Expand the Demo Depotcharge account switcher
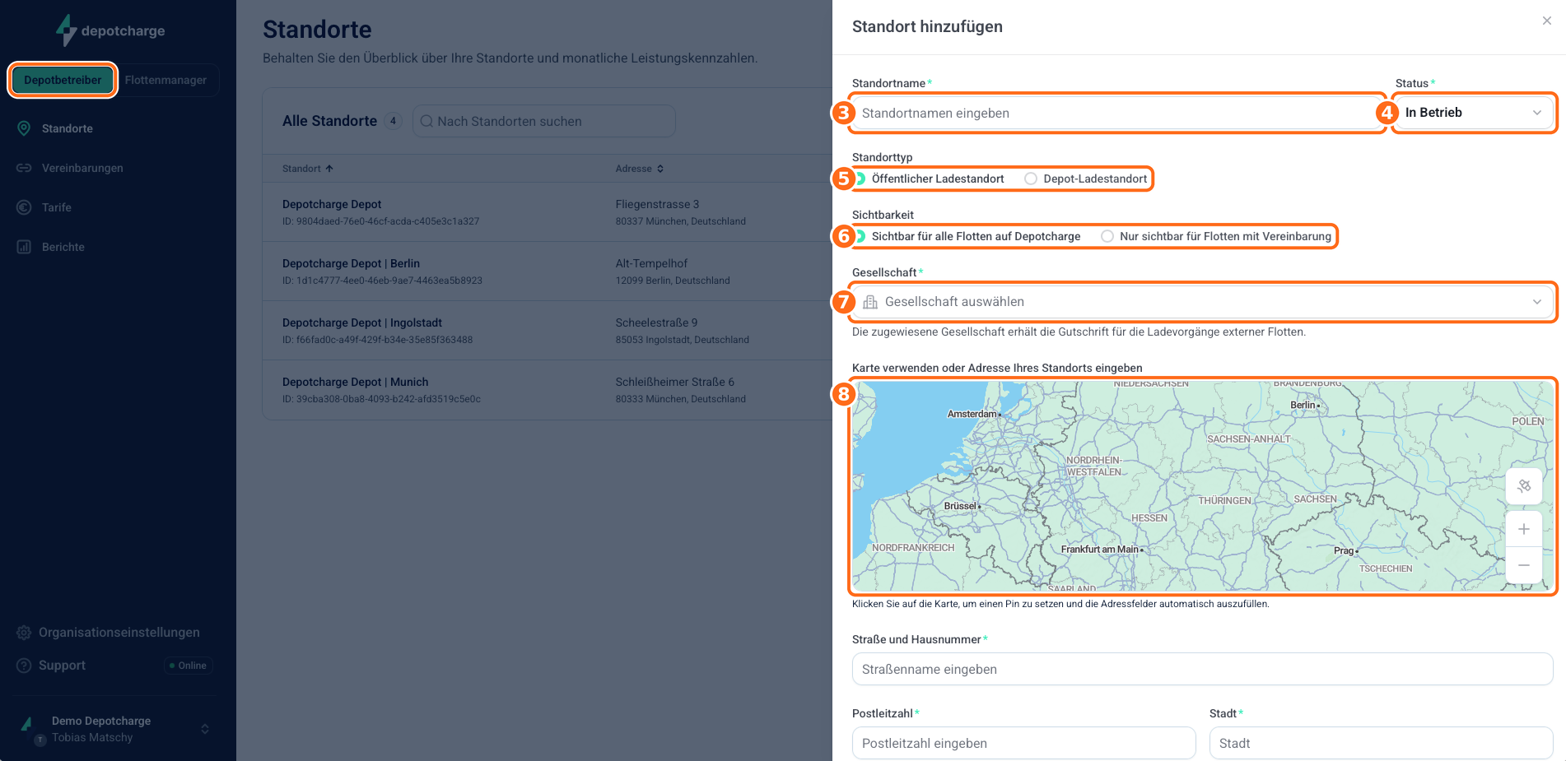This screenshot has height=761, width=1566. coord(205,729)
